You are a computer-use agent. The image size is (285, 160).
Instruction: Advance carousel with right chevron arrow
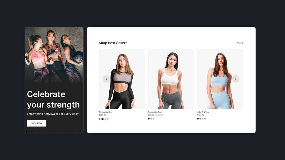(236, 79)
